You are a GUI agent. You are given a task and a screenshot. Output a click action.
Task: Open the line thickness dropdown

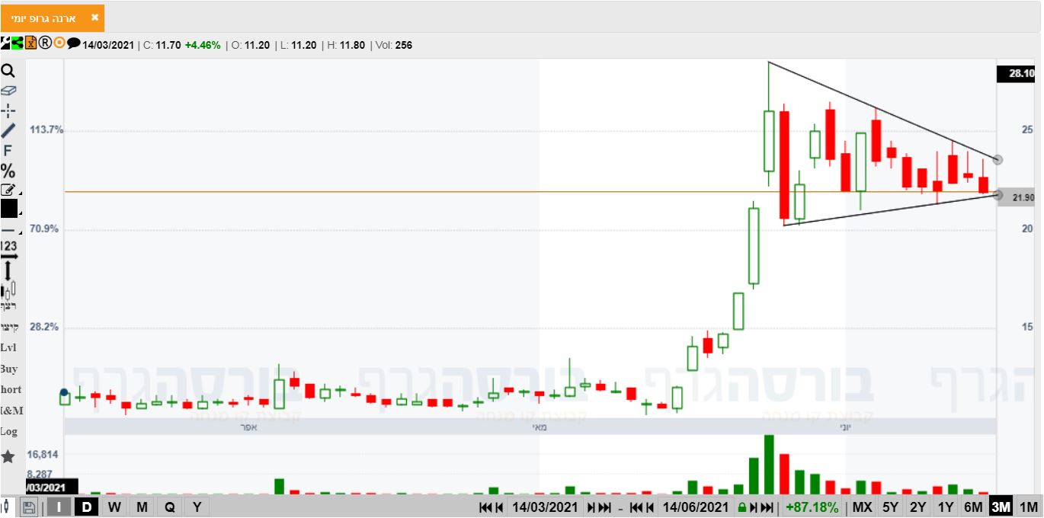(x=9, y=229)
